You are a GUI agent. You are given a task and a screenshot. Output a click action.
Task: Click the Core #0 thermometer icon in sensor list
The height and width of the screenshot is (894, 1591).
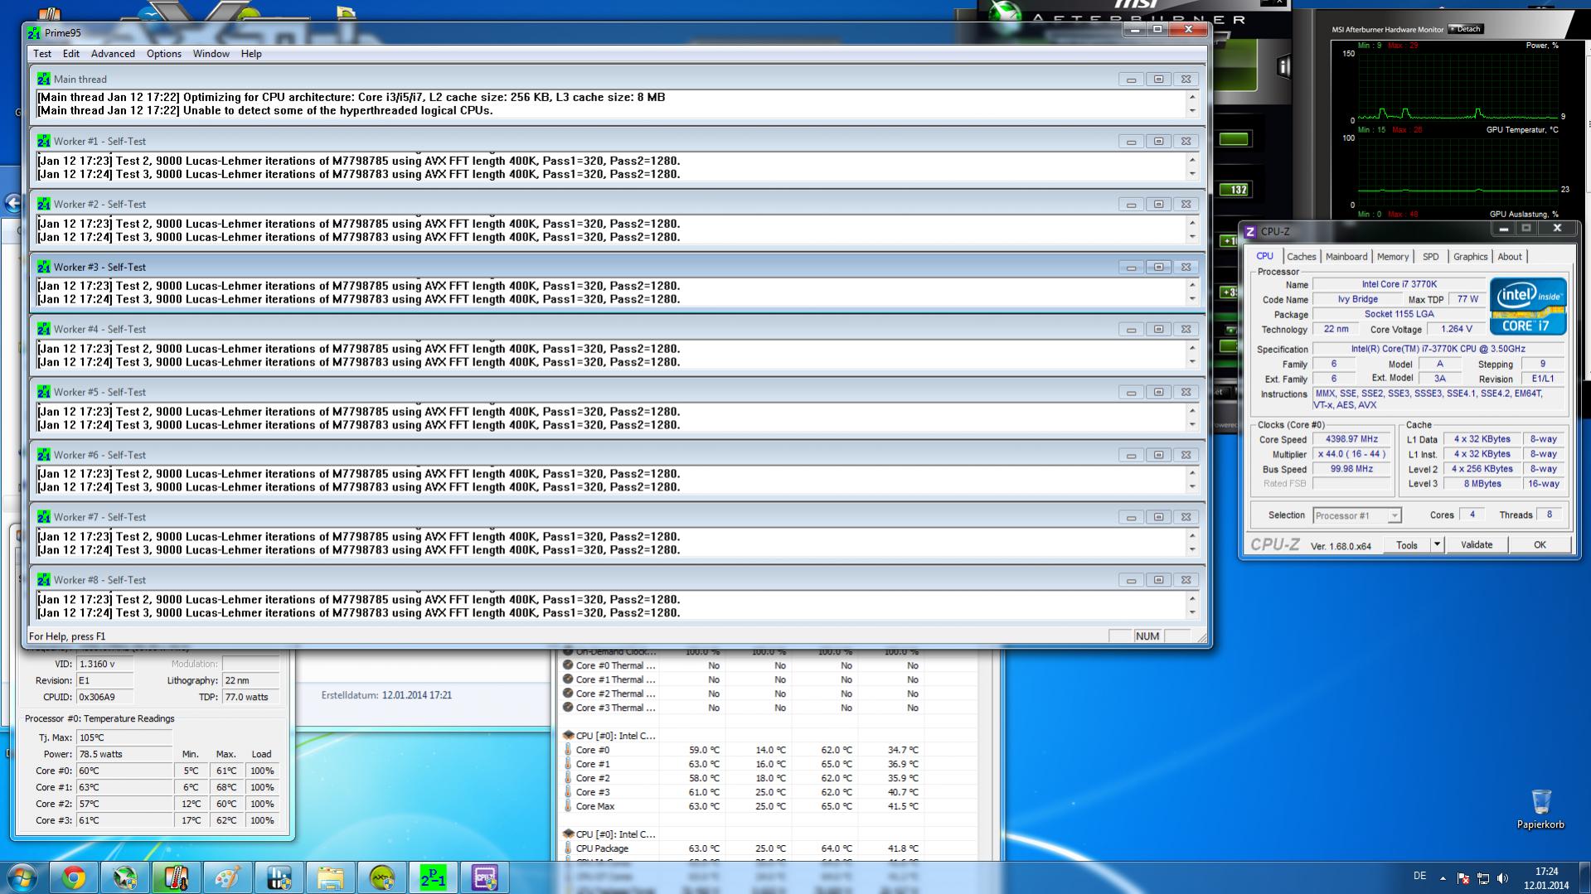coord(568,750)
